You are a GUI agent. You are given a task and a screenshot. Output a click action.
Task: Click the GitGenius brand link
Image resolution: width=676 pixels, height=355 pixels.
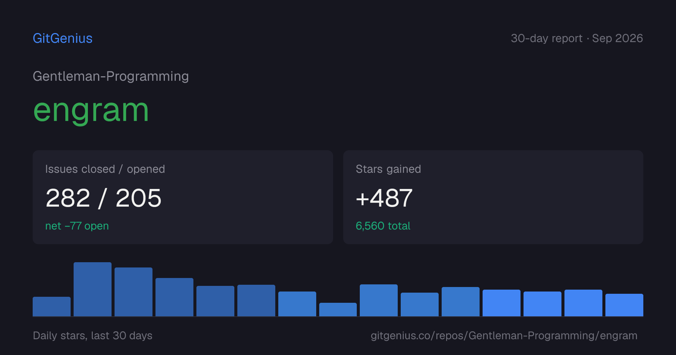point(63,38)
